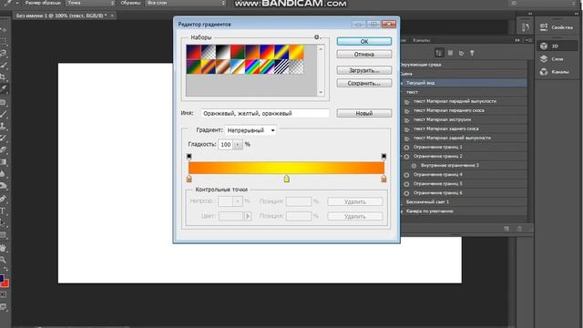Pick the transparent checkerboard preset at bottom-row end

coord(296,67)
